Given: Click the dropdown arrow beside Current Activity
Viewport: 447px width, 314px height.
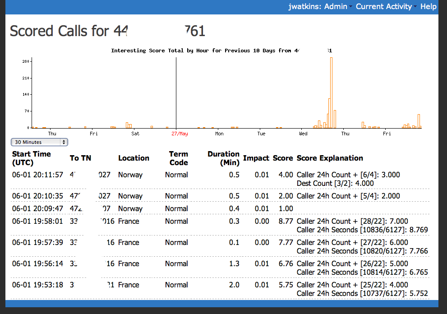Looking at the screenshot, I should pos(415,7).
